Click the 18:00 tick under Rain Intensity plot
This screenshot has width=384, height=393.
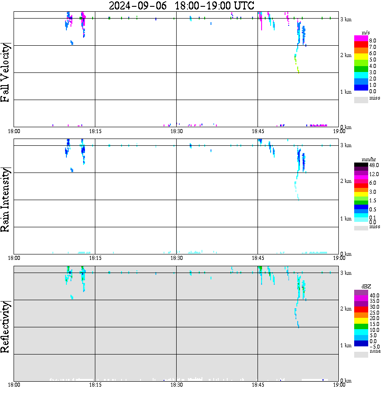[x=14, y=258]
